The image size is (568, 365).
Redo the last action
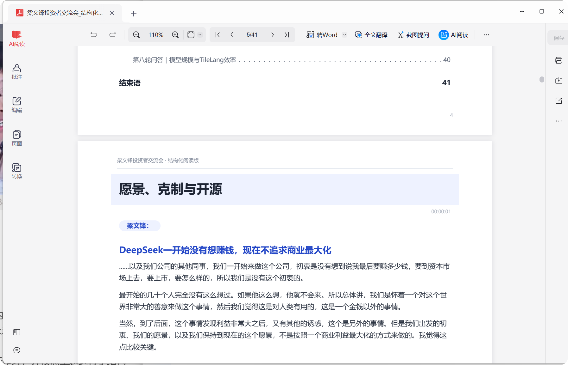[113, 35]
